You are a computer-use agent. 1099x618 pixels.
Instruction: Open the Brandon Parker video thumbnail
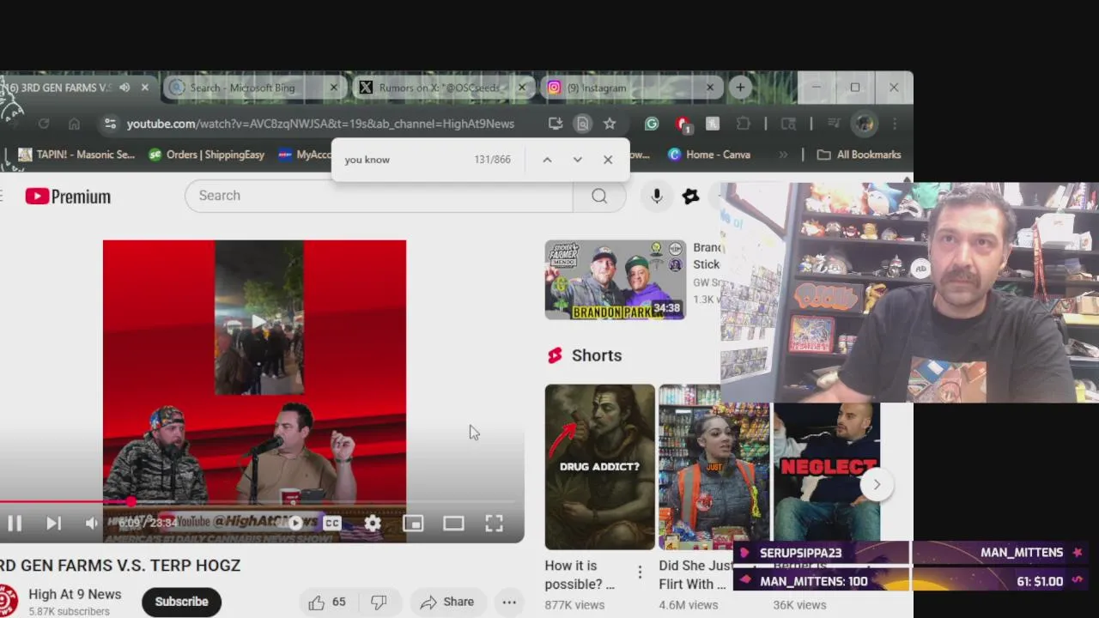(616, 280)
